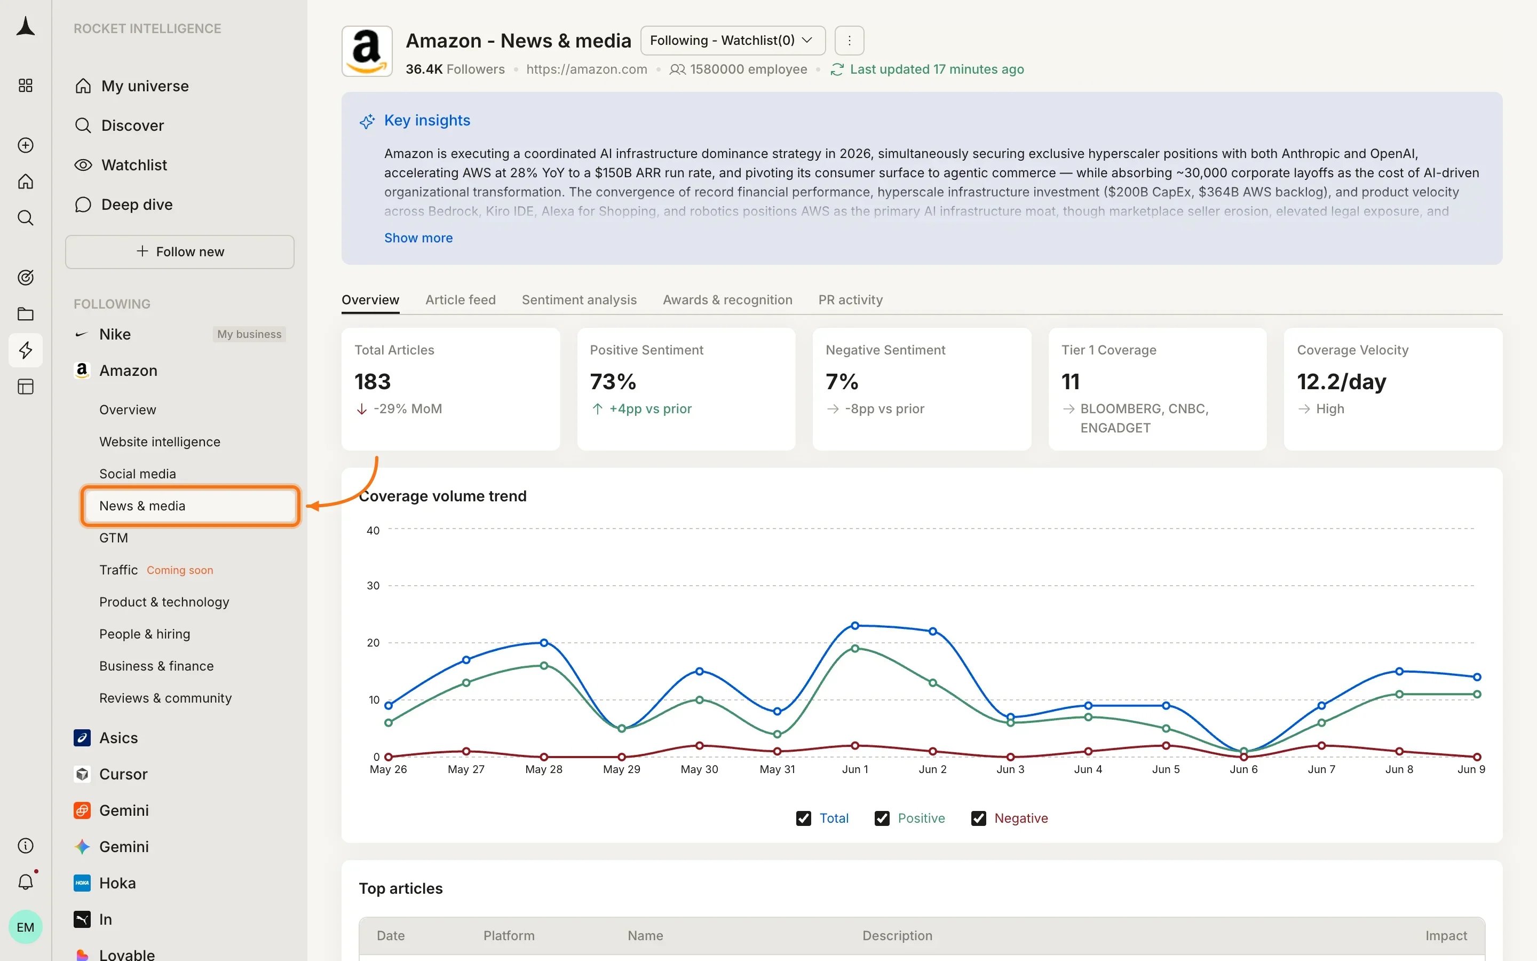Image resolution: width=1537 pixels, height=961 pixels.
Task: Open the folder icon in left rail
Action: [26, 314]
